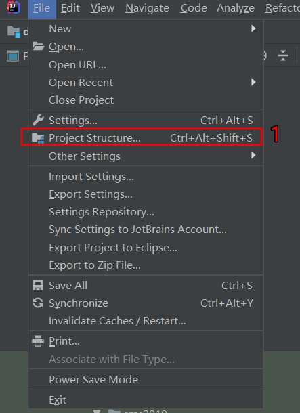Click the Synchronize refresh arrows icon

coord(38,303)
